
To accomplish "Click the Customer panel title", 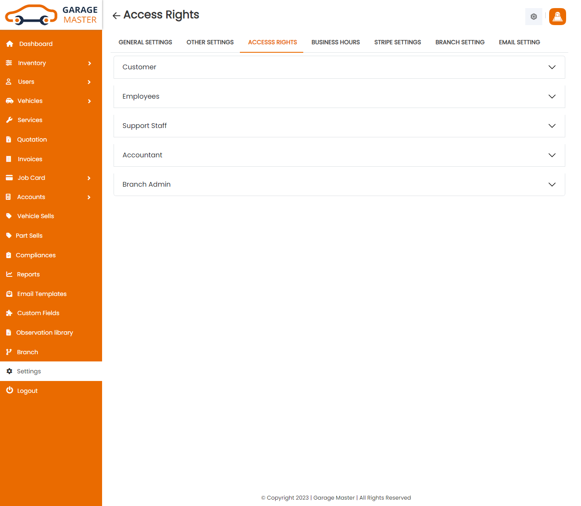I will pyautogui.click(x=140, y=67).
